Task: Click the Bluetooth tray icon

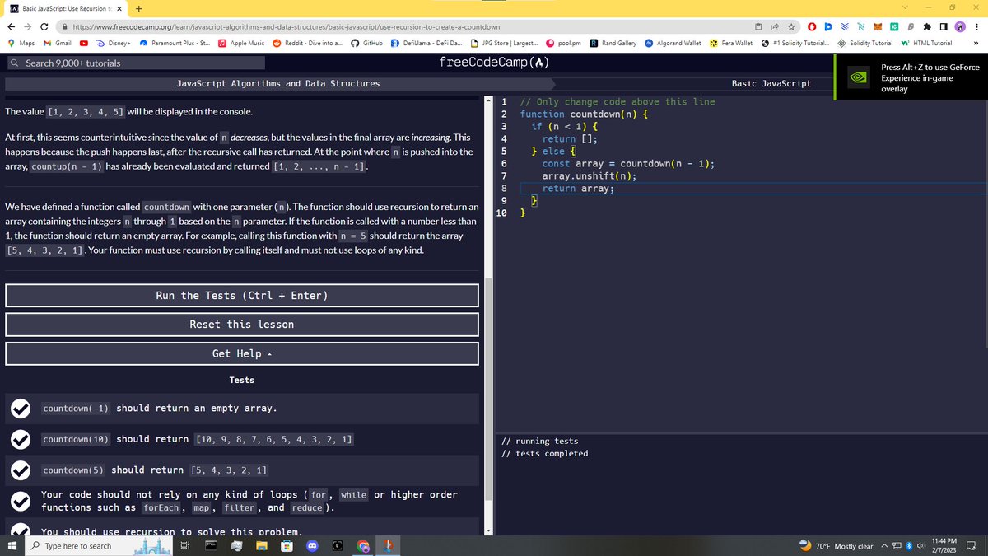Action: 909,546
